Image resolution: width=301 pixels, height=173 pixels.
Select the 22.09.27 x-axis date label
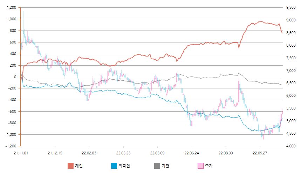(259, 153)
